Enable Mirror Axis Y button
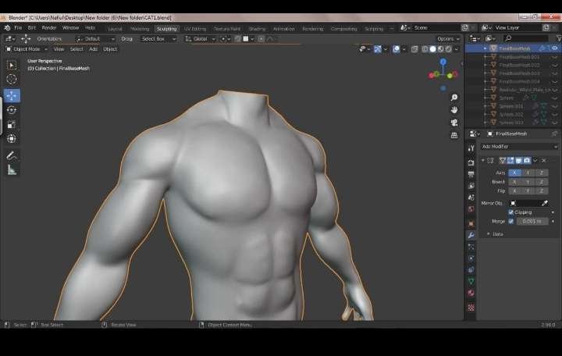Screen dimensions: 562x356 528,173
